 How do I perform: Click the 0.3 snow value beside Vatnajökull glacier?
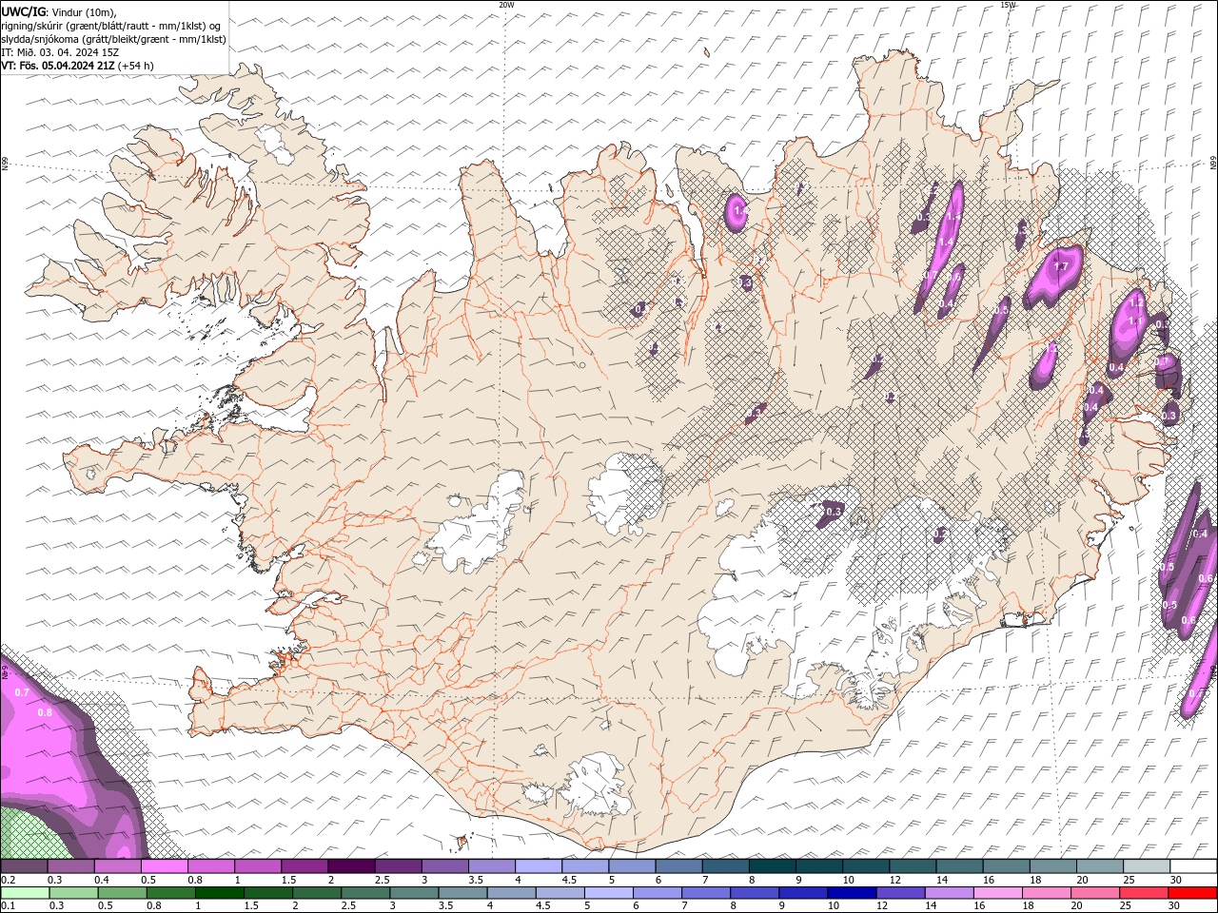click(x=833, y=512)
